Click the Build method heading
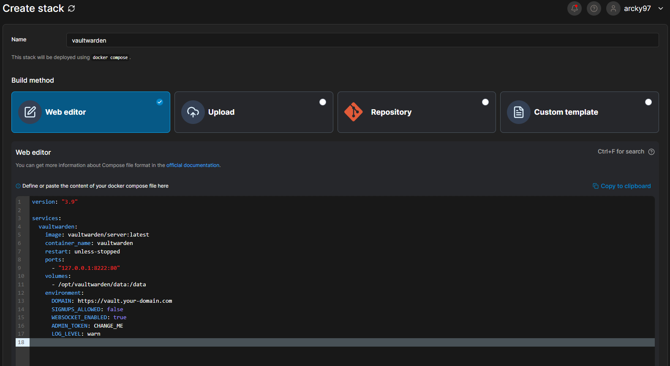The width and height of the screenshot is (670, 366). tap(33, 80)
